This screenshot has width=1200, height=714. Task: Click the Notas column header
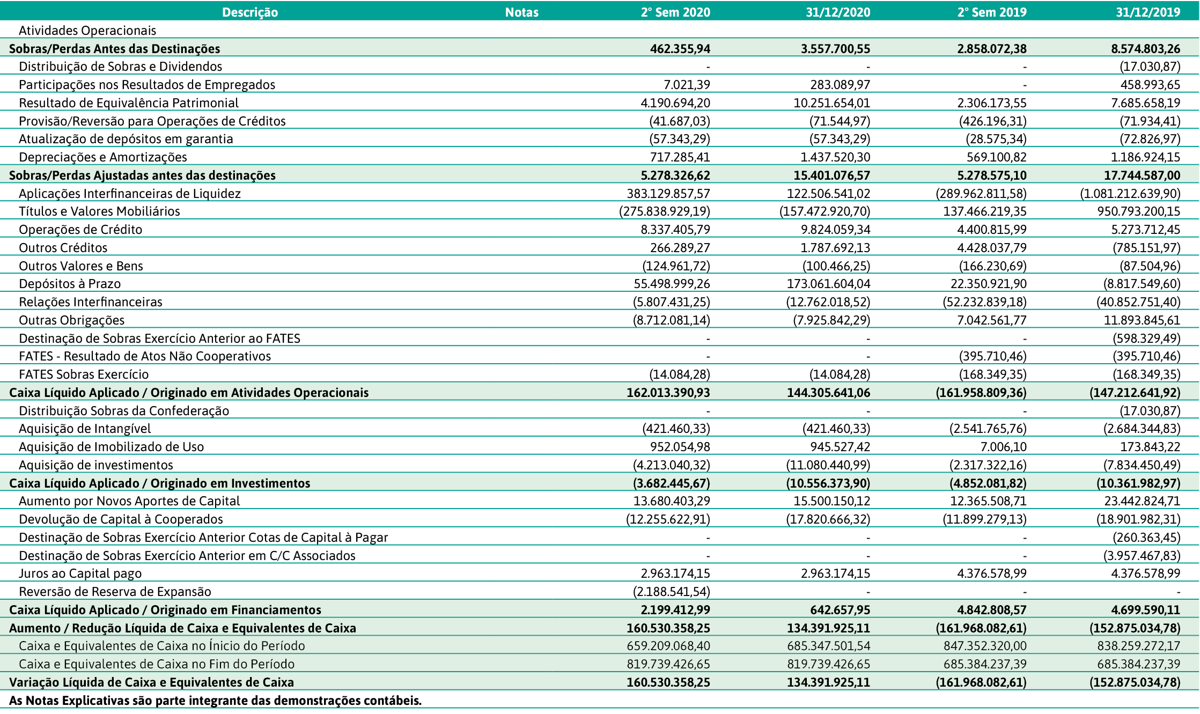(x=521, y=12)
